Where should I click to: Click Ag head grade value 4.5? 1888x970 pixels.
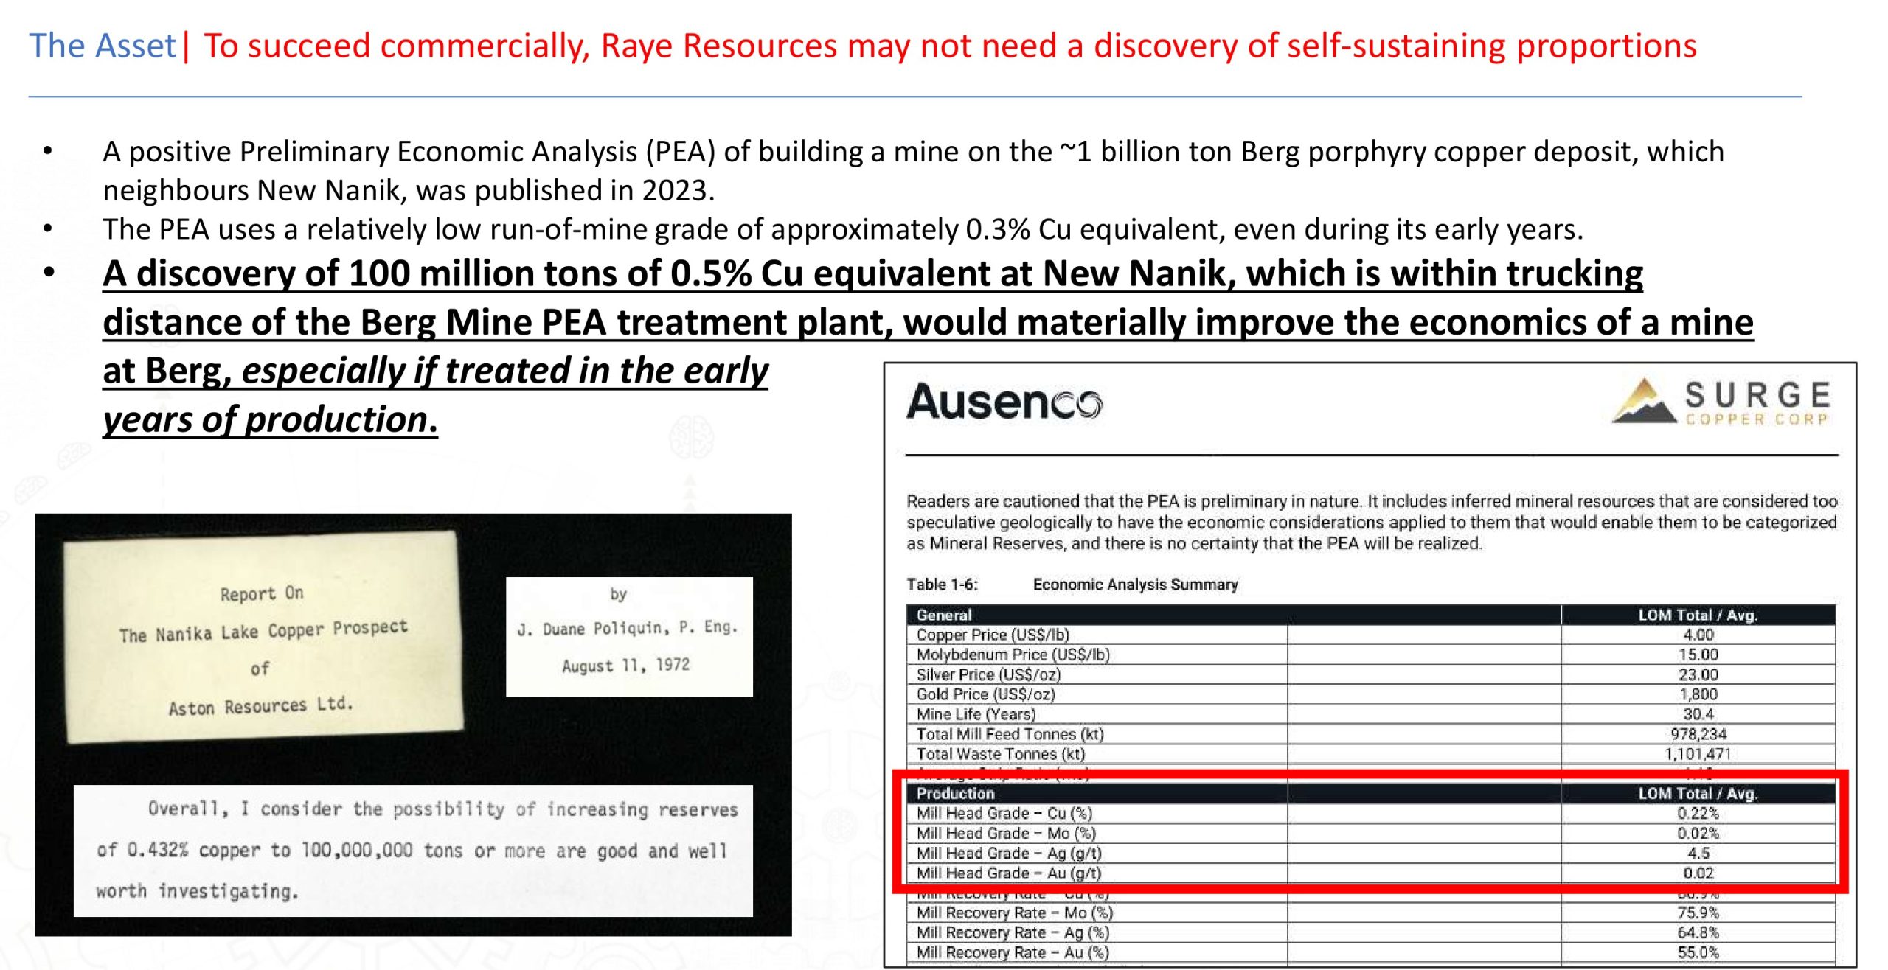[1698, 854]
